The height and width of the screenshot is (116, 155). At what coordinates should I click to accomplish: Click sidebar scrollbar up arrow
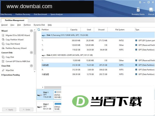[x=35, y=30]
